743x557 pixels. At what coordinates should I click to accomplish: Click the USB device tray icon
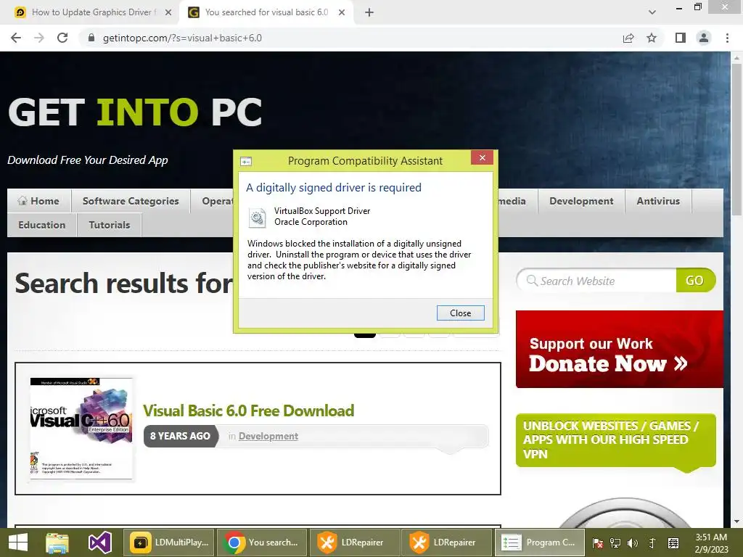(652, 543)
